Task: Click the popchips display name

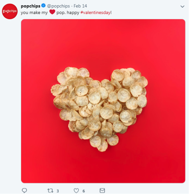Action: click(30, 6)
